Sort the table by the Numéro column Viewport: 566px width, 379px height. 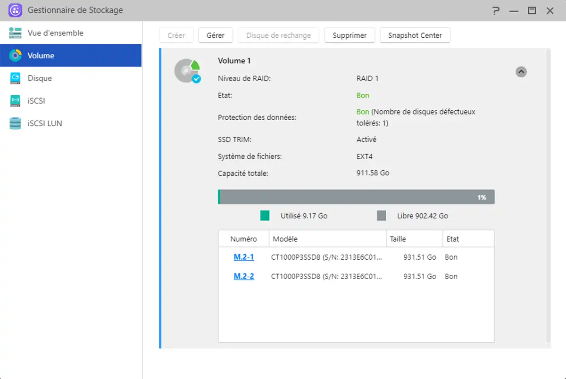(x=243, y=239)
